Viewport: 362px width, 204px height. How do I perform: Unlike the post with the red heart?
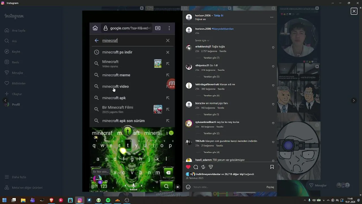coord(188,167)
